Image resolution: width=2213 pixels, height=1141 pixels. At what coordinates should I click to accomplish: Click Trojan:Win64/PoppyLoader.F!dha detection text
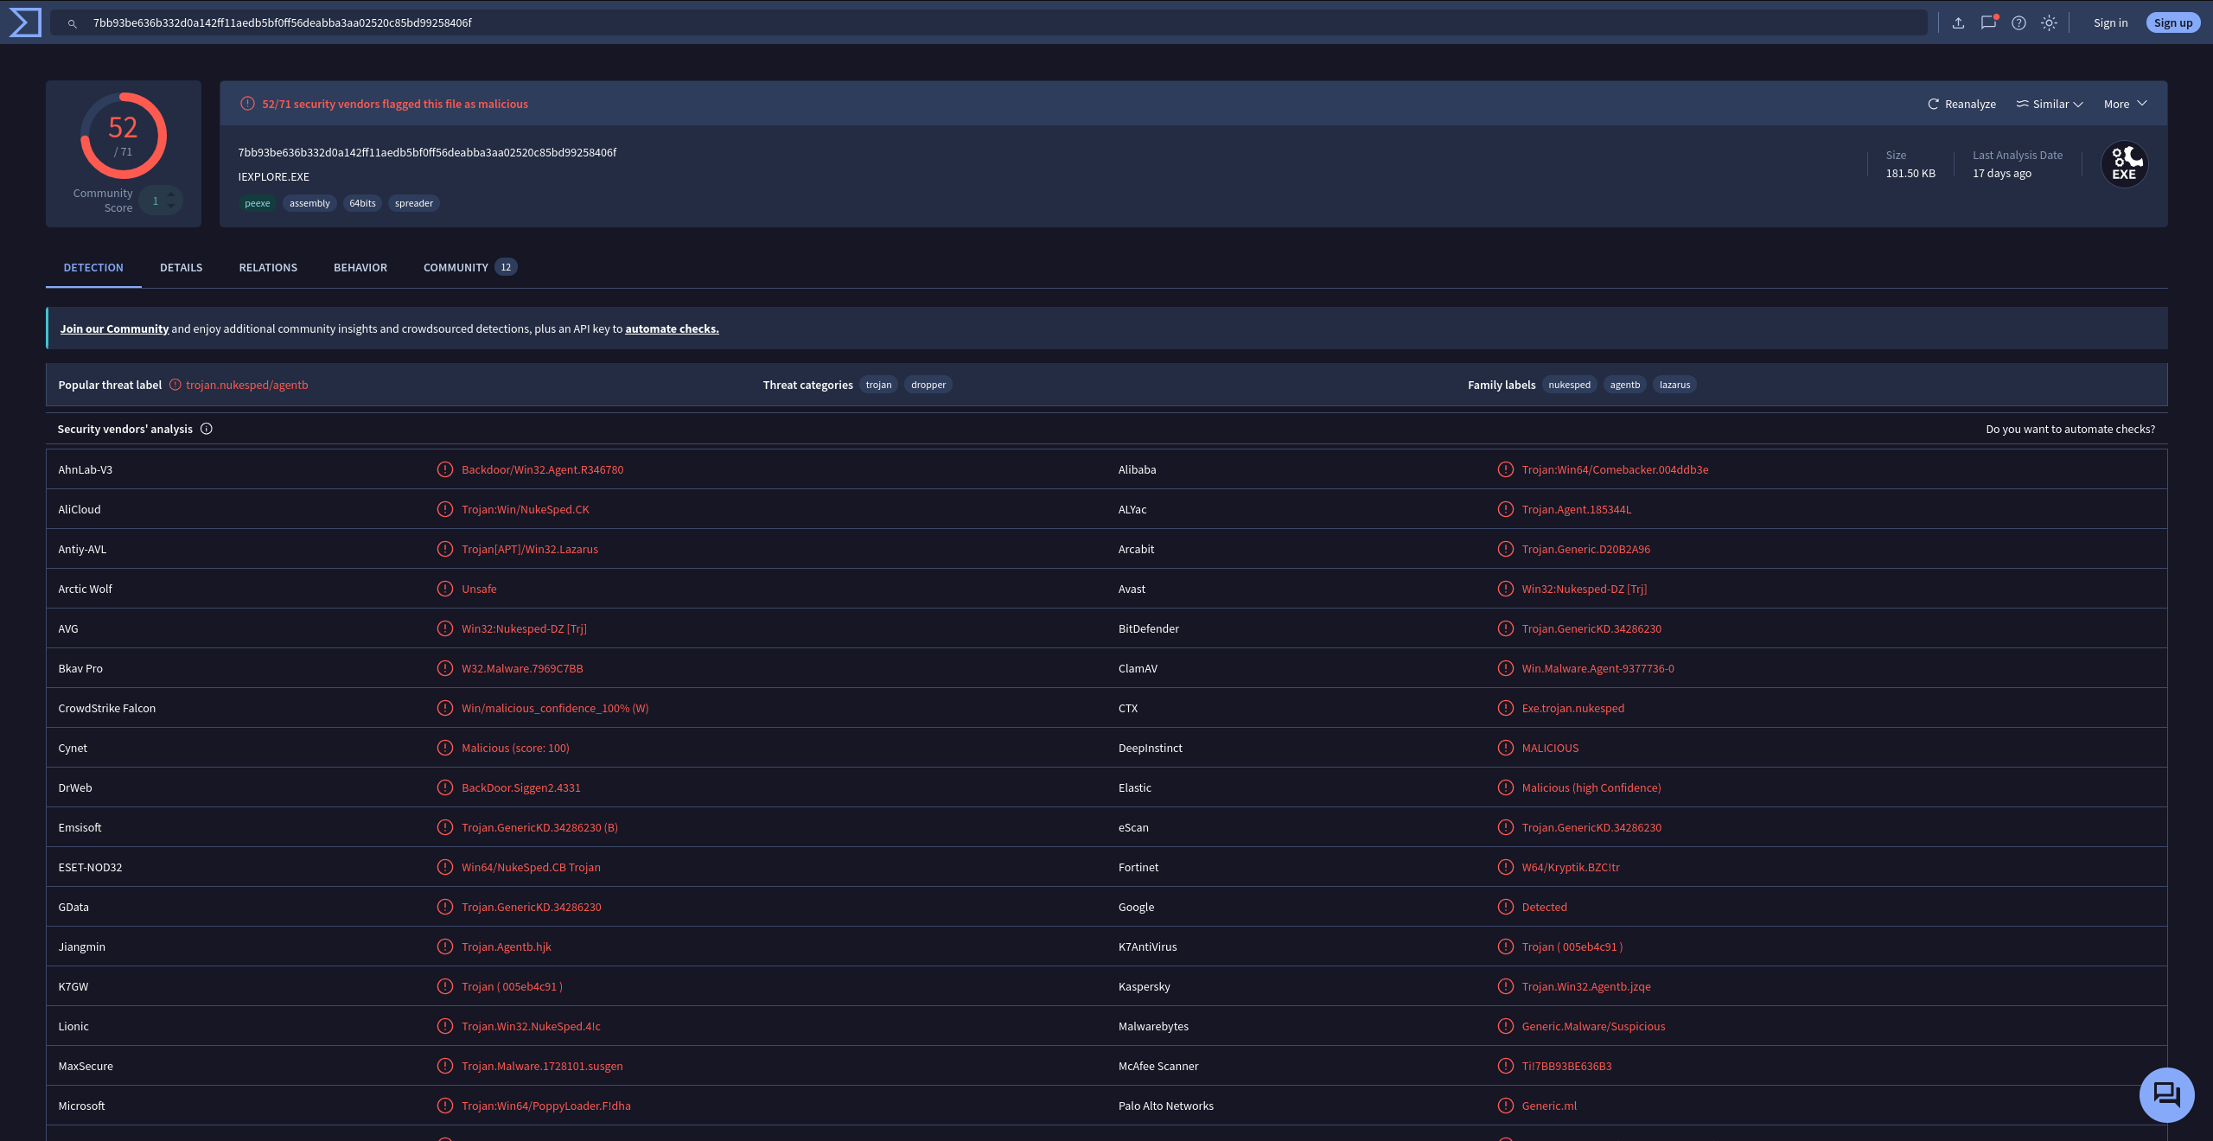coord(546,1106)
